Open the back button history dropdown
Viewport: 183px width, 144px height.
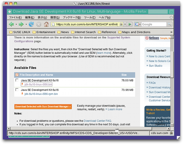[x=16, y=24]
